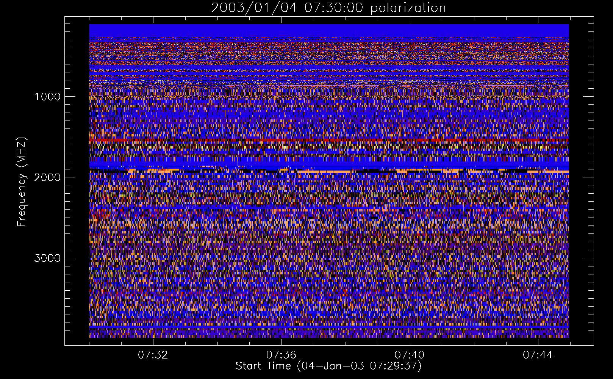The image size is (613, 379).
Task: Click the '07:36' time tick label
Action: click(281, 355)
